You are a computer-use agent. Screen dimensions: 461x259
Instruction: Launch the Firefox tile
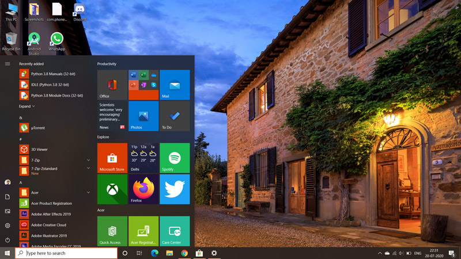point(143,189)
